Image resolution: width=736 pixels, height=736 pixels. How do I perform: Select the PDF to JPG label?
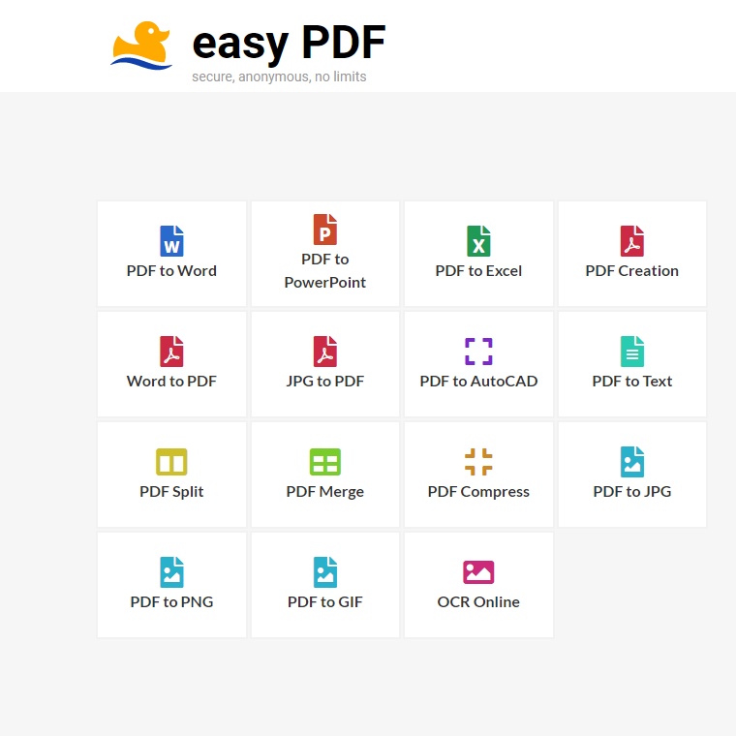pyautogui.click(x=631, y=491)
